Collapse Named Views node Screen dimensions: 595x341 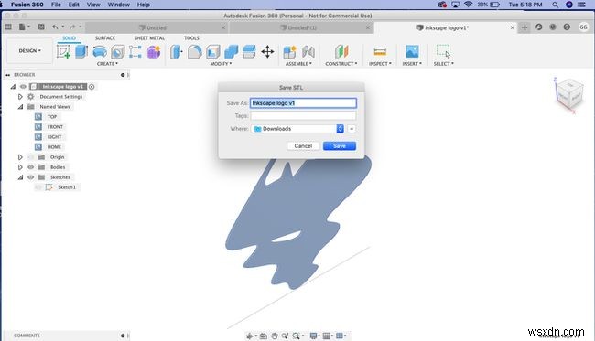[20, 107]
